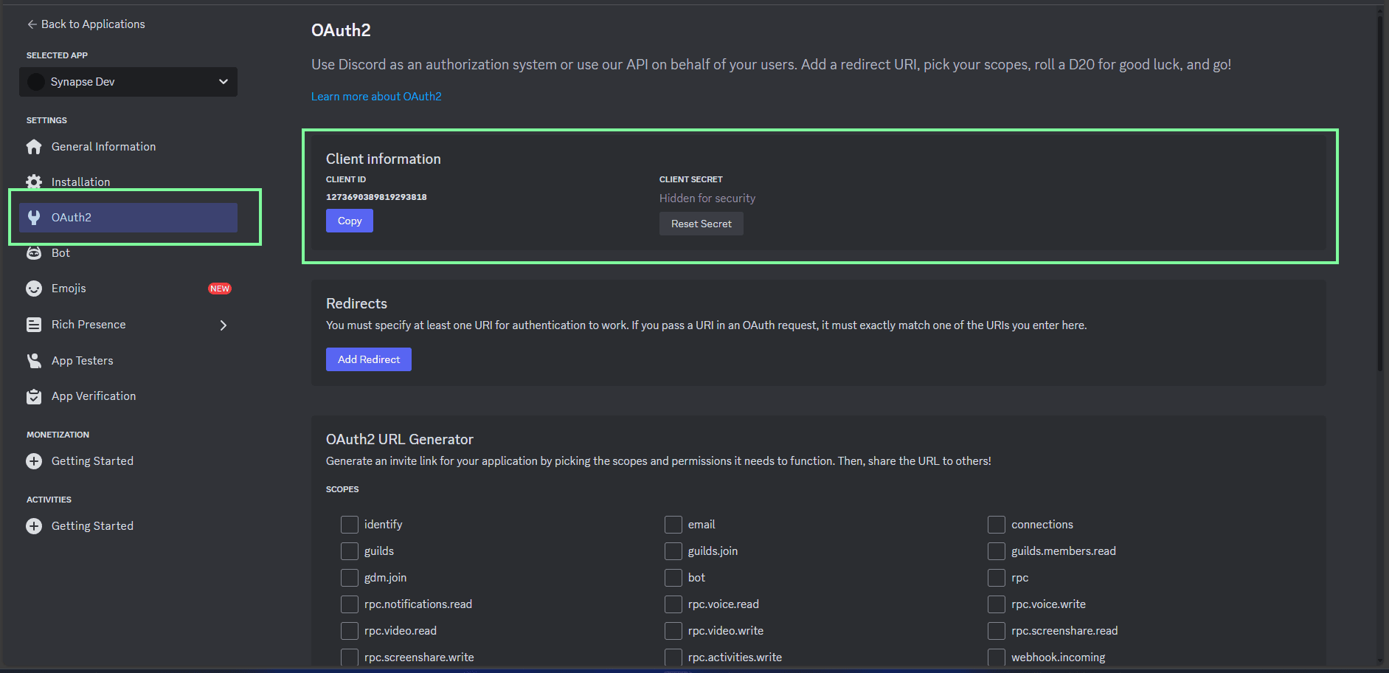Click Reset Secret button
Screen dimensions: 1389x673
click(x=702, y=224)
